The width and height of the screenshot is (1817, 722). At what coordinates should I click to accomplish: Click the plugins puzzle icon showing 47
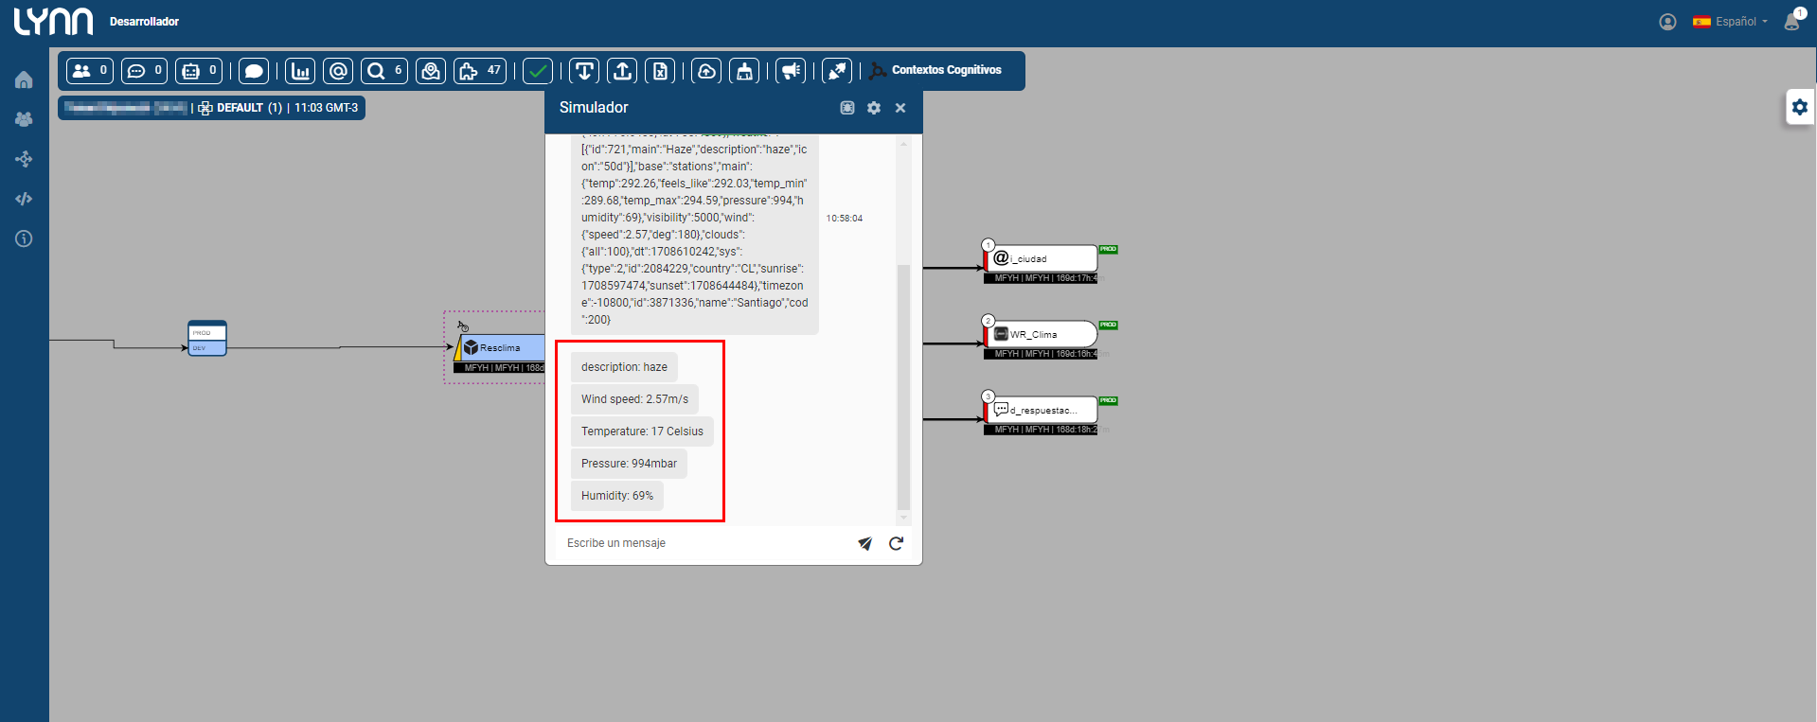(480, 71)
